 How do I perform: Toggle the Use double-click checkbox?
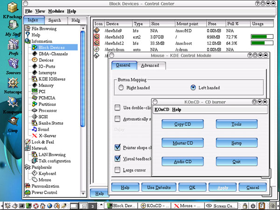tap(117, 108)
